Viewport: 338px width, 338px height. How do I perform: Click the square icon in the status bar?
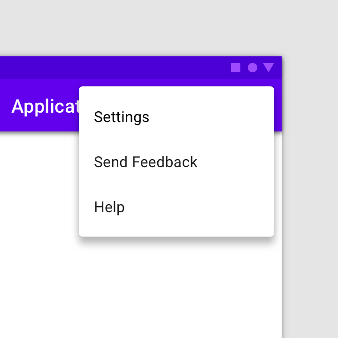pyautogui.click(x=236, y=68)
